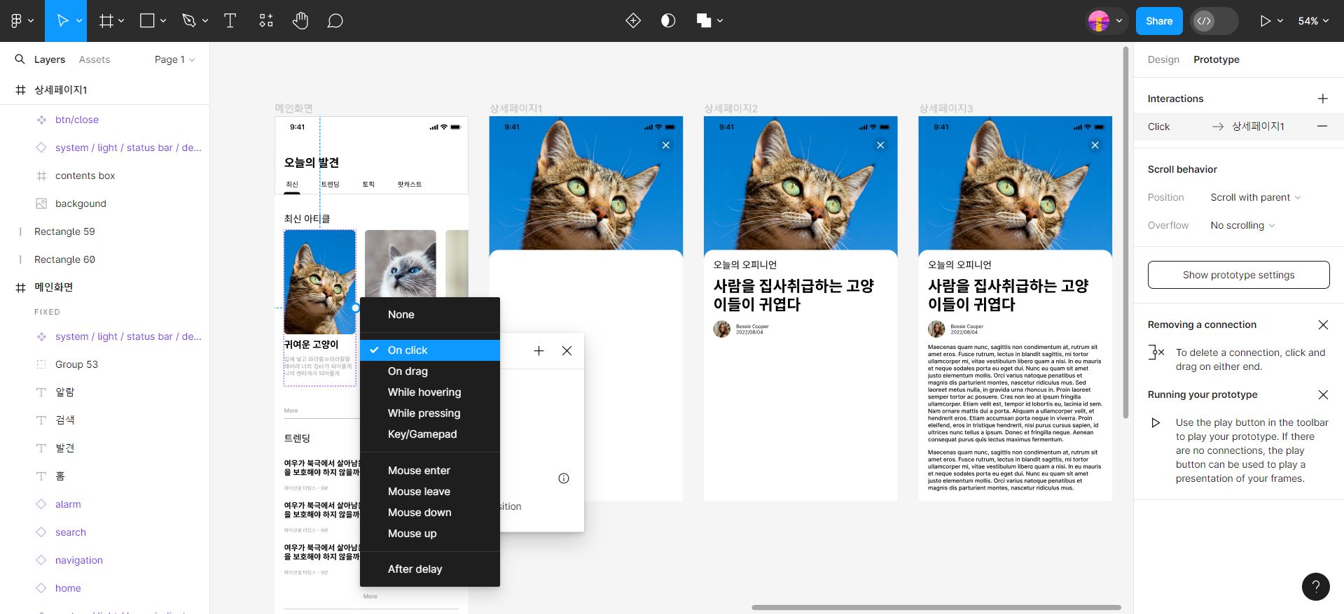Select the Rectangle shape tool
Viewport: 1344px width, 614px height.
pyautogui.click(x=147, y=21)
